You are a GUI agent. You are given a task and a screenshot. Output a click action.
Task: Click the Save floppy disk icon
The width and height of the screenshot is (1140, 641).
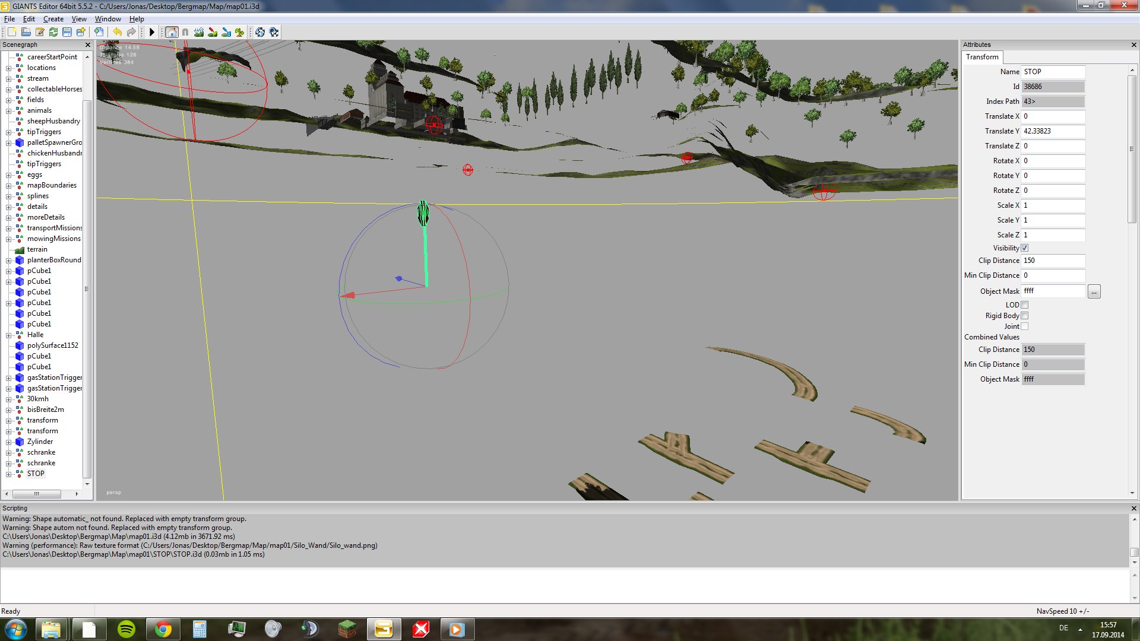tap(67, 32)
